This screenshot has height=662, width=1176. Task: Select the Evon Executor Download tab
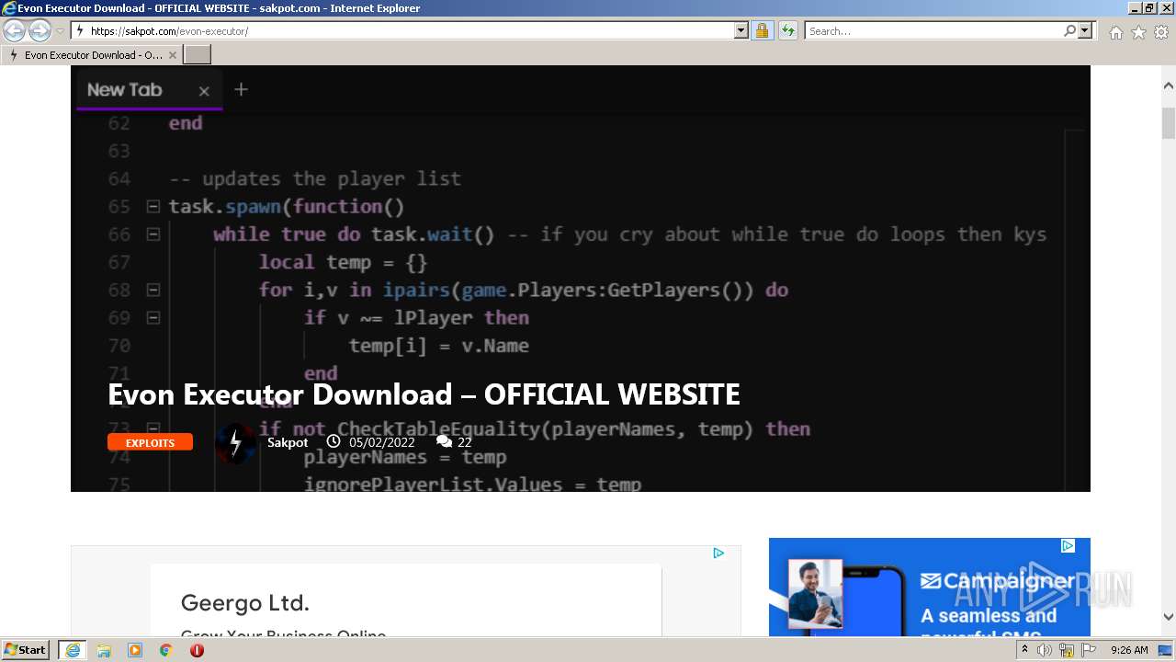tap(92, 55)
